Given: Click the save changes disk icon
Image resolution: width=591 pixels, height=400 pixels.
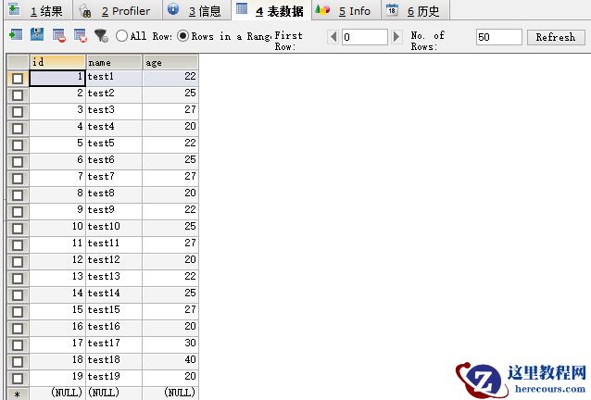Looking at the screenshot, I should (x=37, y=34).
